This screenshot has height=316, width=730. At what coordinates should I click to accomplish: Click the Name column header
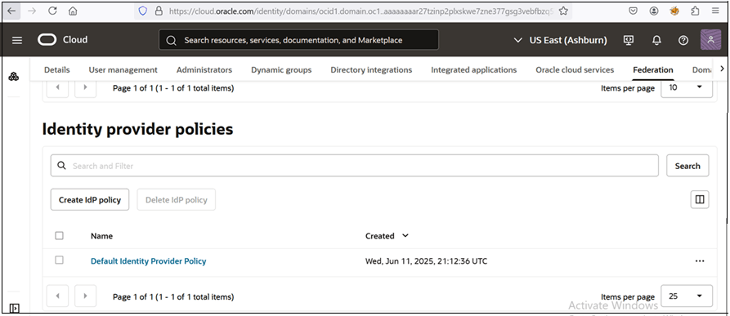(101, 236)
